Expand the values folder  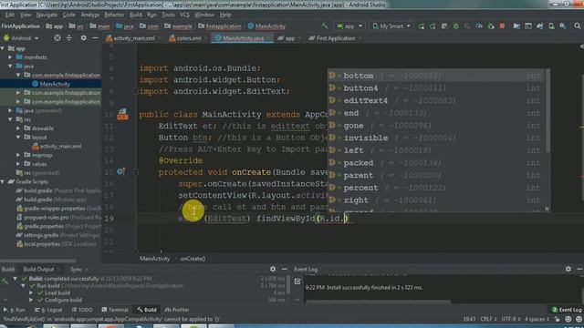click(x=18, y=164)
